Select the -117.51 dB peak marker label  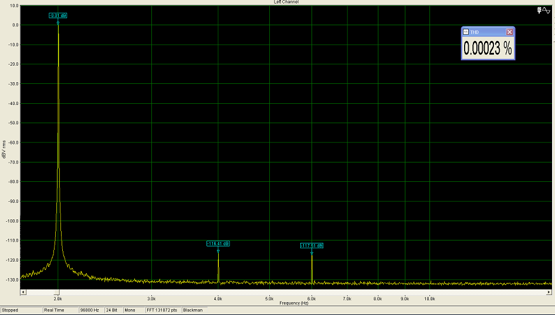pyautogui.click(x=312, y=246)
